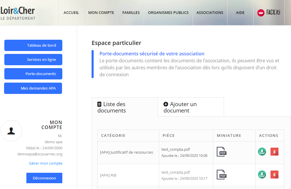Select FAMILLES in the top menu
Viewport: 291px width, 189px height.
[131, 13]
